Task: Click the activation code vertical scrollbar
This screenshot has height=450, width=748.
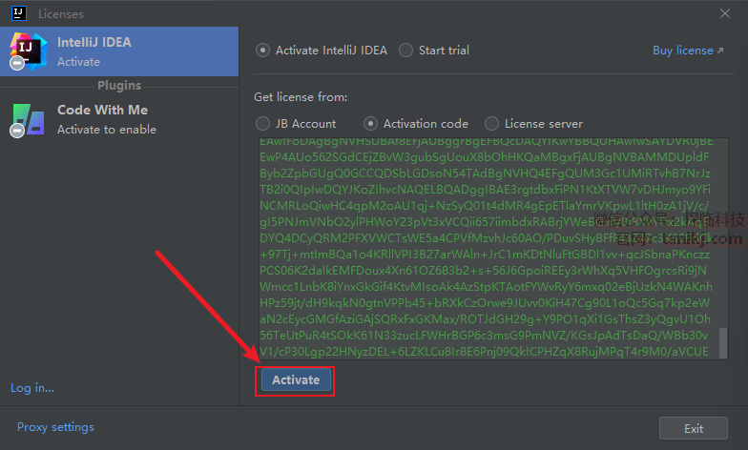Action: pyautogui.click(x=723, y=343)
